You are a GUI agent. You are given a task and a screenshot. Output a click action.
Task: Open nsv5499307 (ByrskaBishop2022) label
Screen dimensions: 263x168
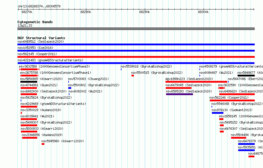[x=46, y=122]
